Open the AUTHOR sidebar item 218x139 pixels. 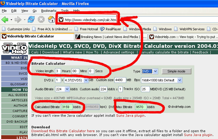(x=15, y=106)
